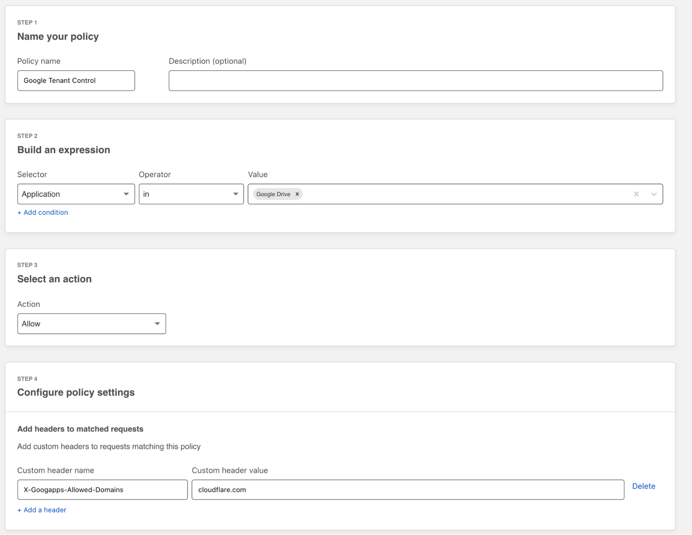Viewport: 692px width, 535px height.
Task: Click the Add headers to matched requests title
Action: (80, 429)
